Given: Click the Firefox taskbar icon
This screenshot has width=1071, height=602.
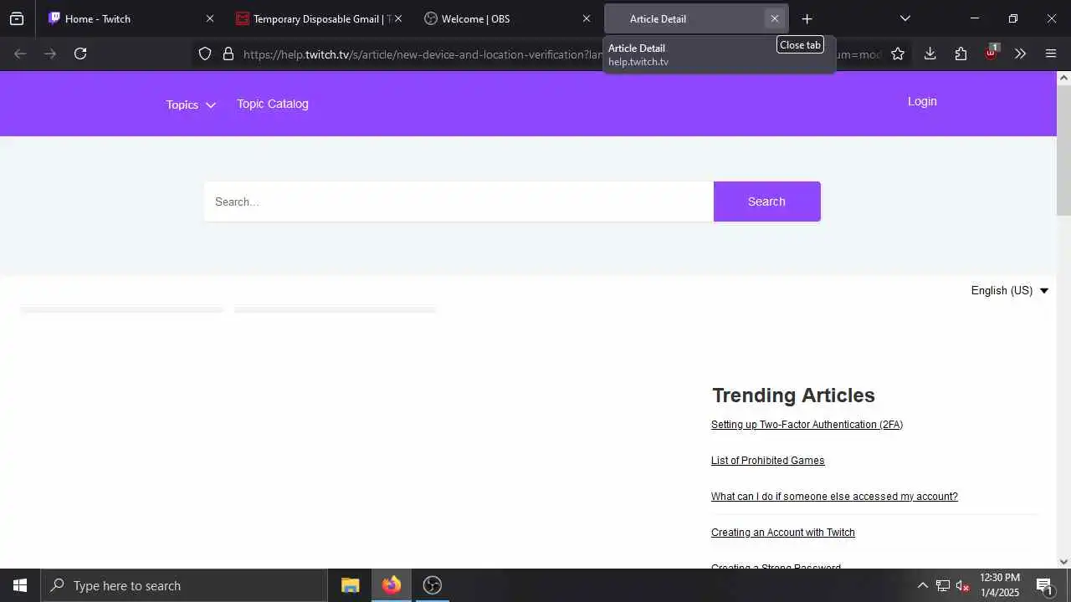Looking at the screenshot, I should point(392,585).
